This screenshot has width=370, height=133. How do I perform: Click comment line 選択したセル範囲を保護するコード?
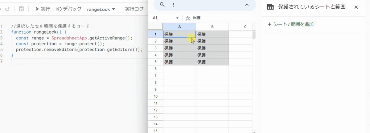(50, 26)
